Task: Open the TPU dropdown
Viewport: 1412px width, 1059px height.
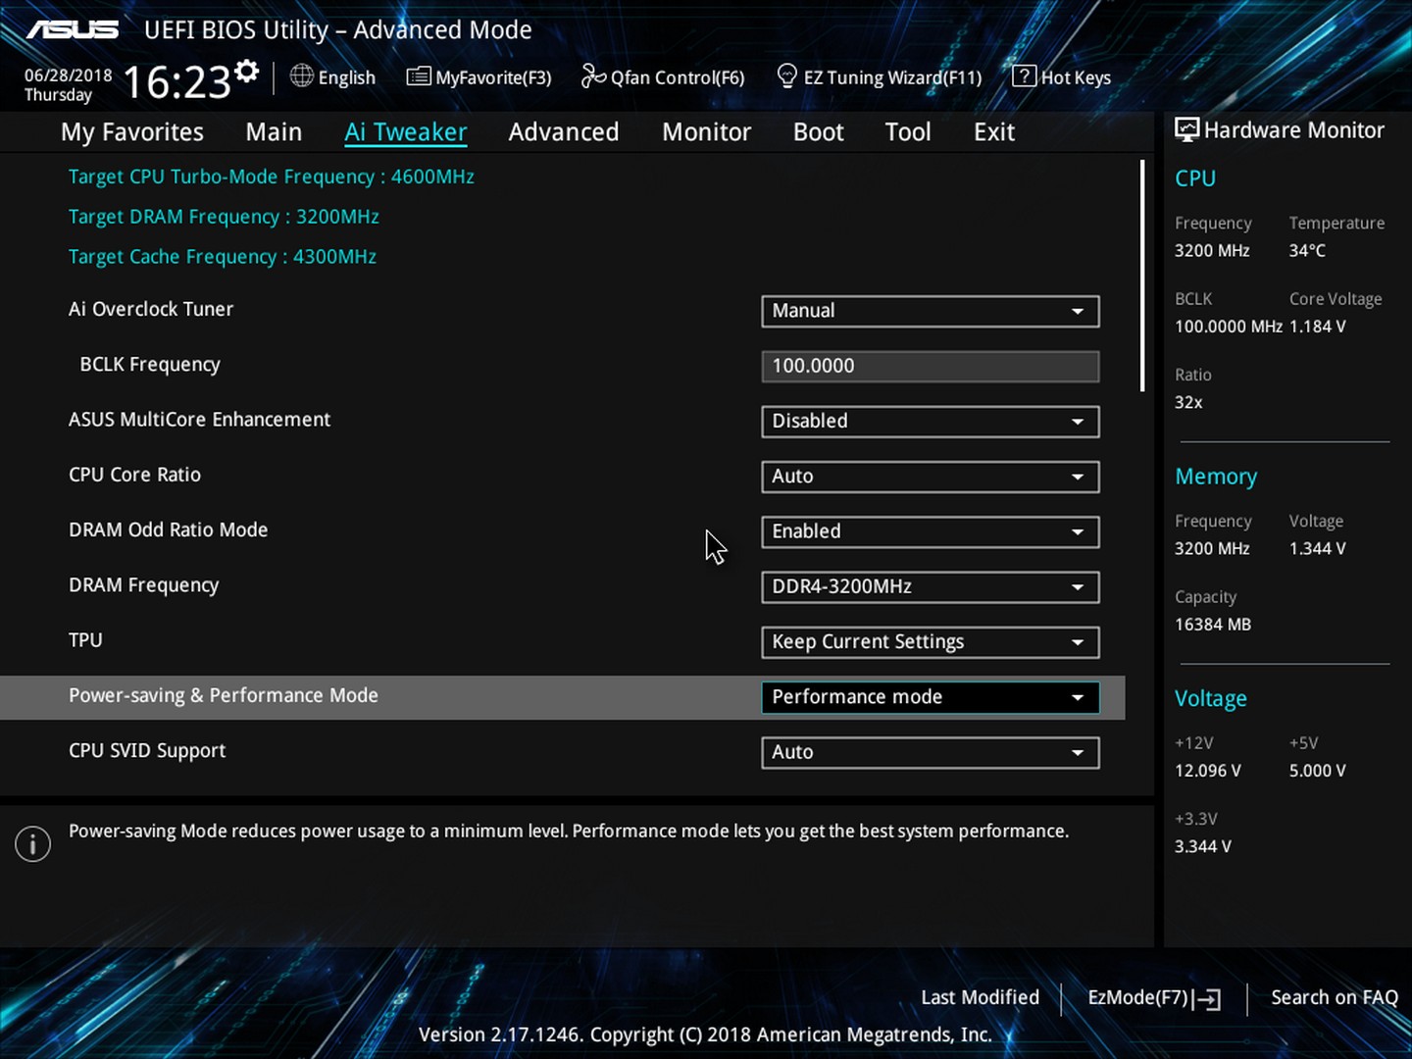Action: 930,642
